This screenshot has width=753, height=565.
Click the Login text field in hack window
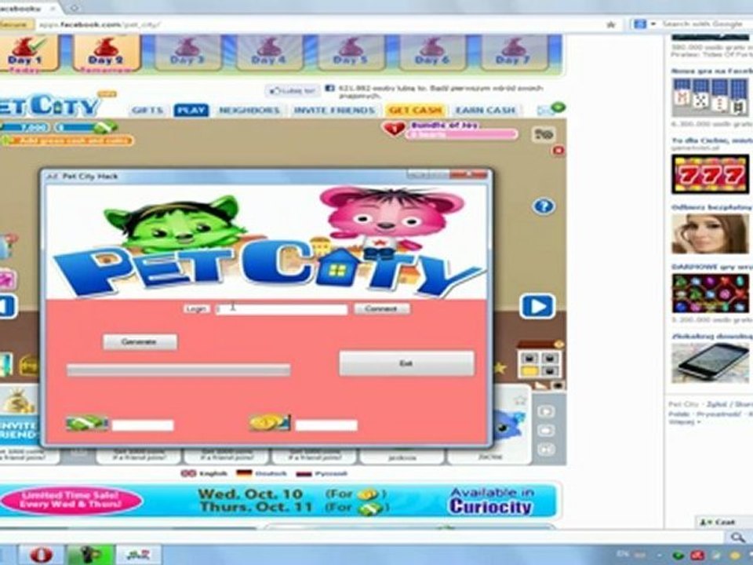click(x=282, y=309)
